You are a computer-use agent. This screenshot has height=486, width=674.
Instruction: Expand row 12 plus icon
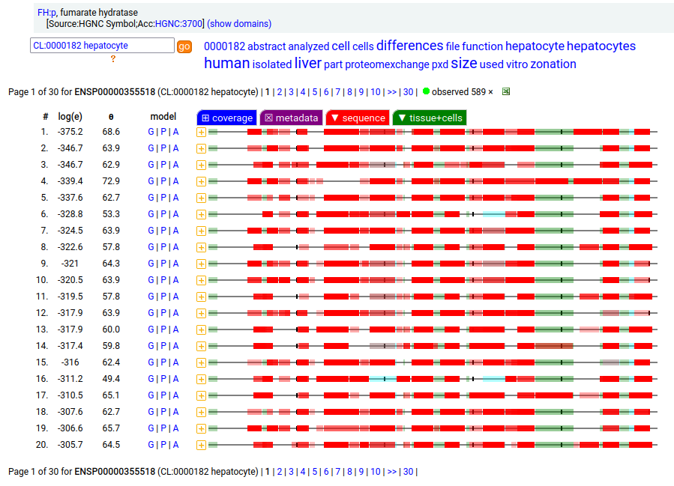[201, 314]
